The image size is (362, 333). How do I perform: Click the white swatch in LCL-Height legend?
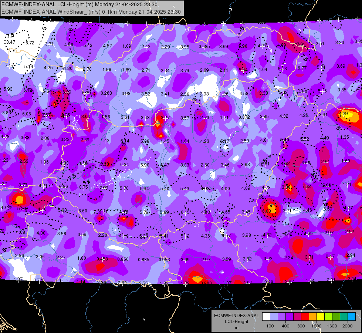click(x=266, y=317)
